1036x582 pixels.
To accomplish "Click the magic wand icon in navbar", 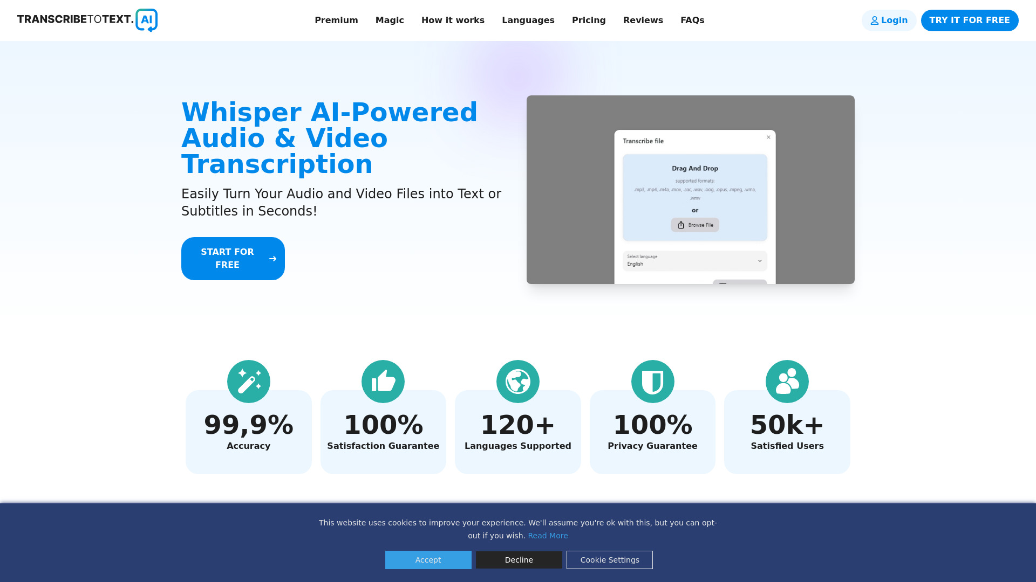I will (389, 20).
